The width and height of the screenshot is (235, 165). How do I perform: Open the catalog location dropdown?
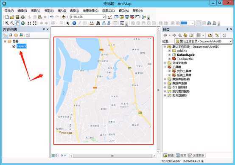230,41
